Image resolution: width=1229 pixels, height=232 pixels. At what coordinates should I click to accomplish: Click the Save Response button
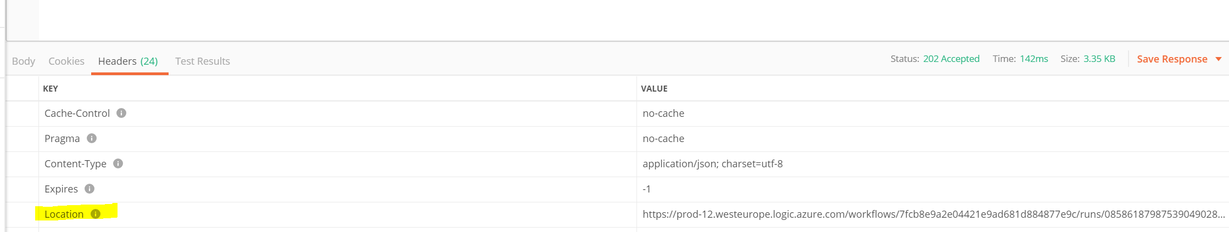[x=1172, y=59]
